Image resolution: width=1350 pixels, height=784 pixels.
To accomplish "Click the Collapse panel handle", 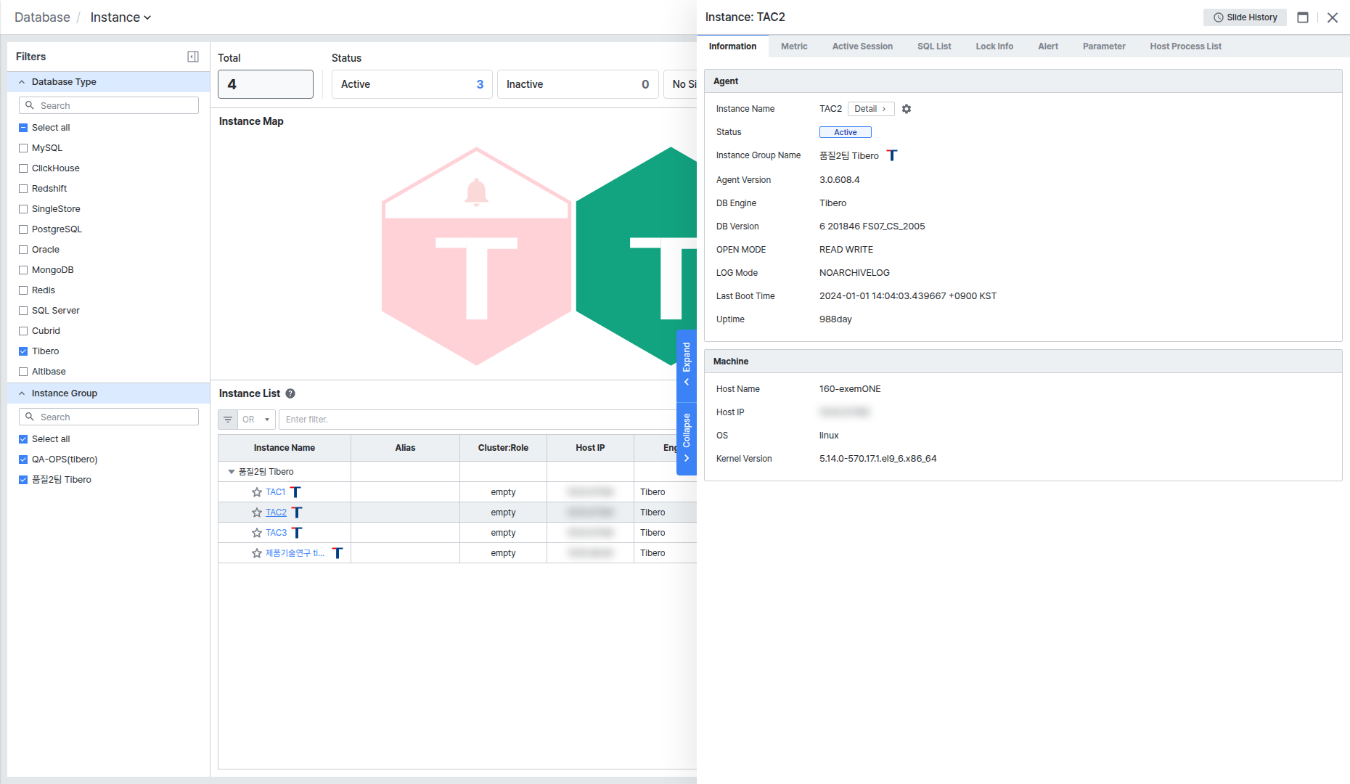I will click(x=687, y=439).
